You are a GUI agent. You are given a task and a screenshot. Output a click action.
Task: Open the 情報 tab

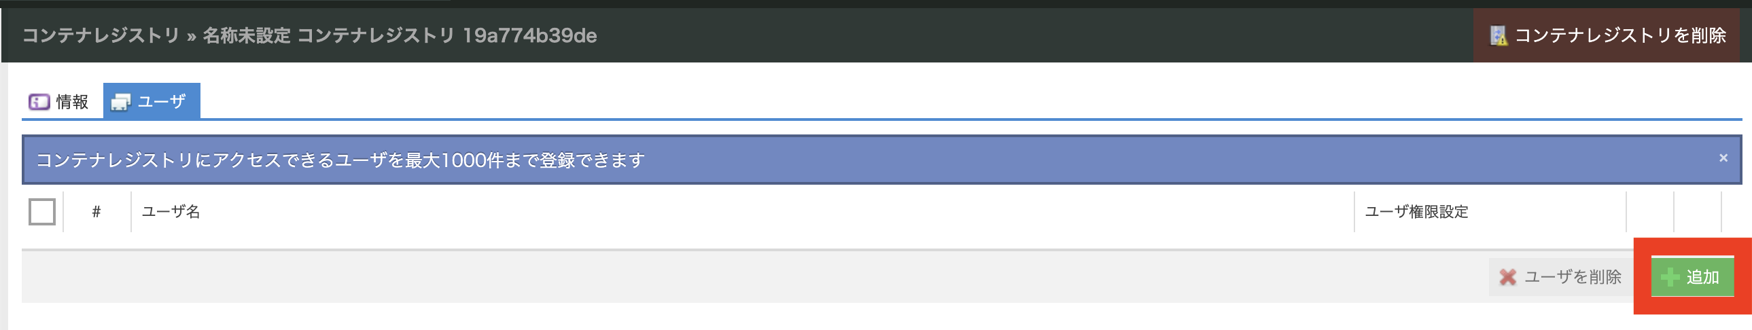pos(72,102)
